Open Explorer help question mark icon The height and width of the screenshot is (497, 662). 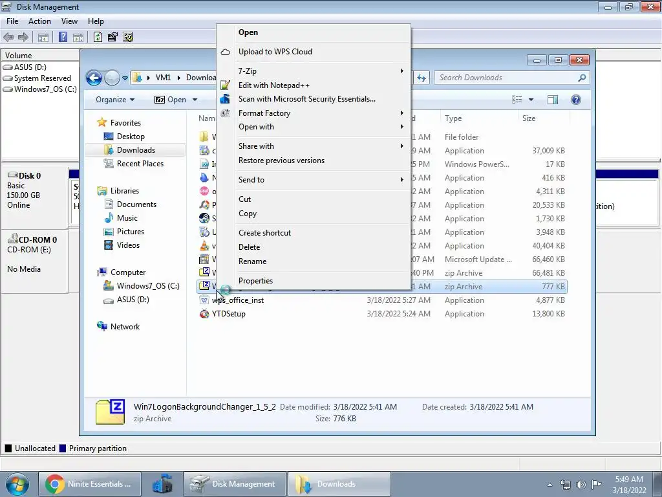click(x=575, y=100)
